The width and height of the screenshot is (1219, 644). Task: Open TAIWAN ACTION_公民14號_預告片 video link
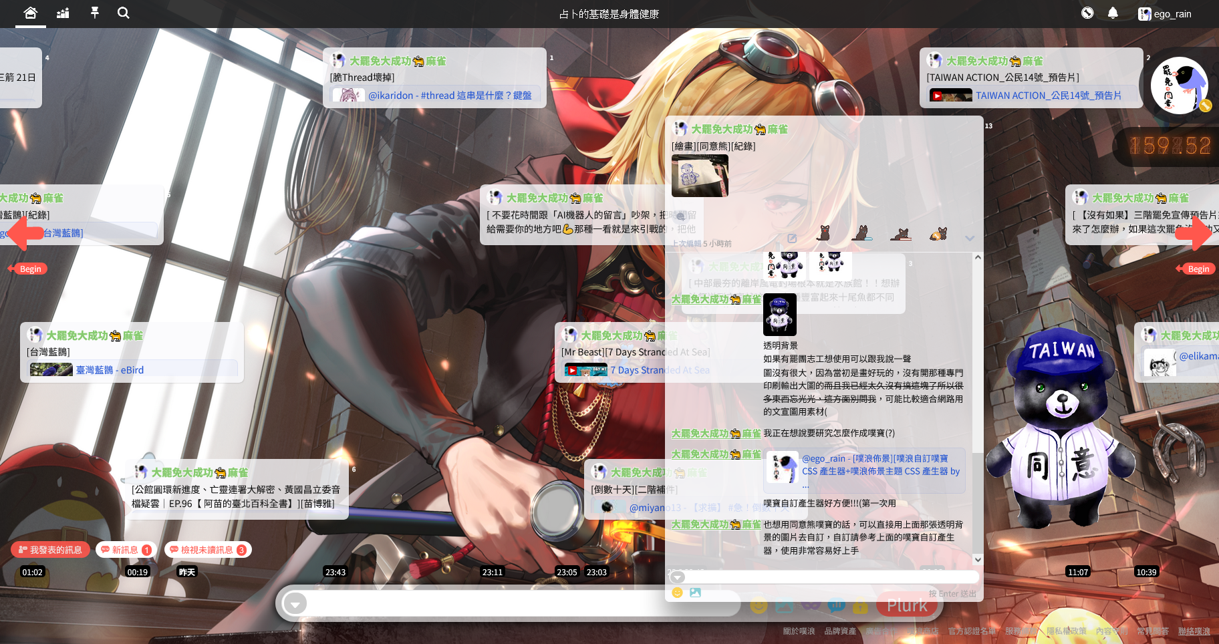[x=1049, y=96]
